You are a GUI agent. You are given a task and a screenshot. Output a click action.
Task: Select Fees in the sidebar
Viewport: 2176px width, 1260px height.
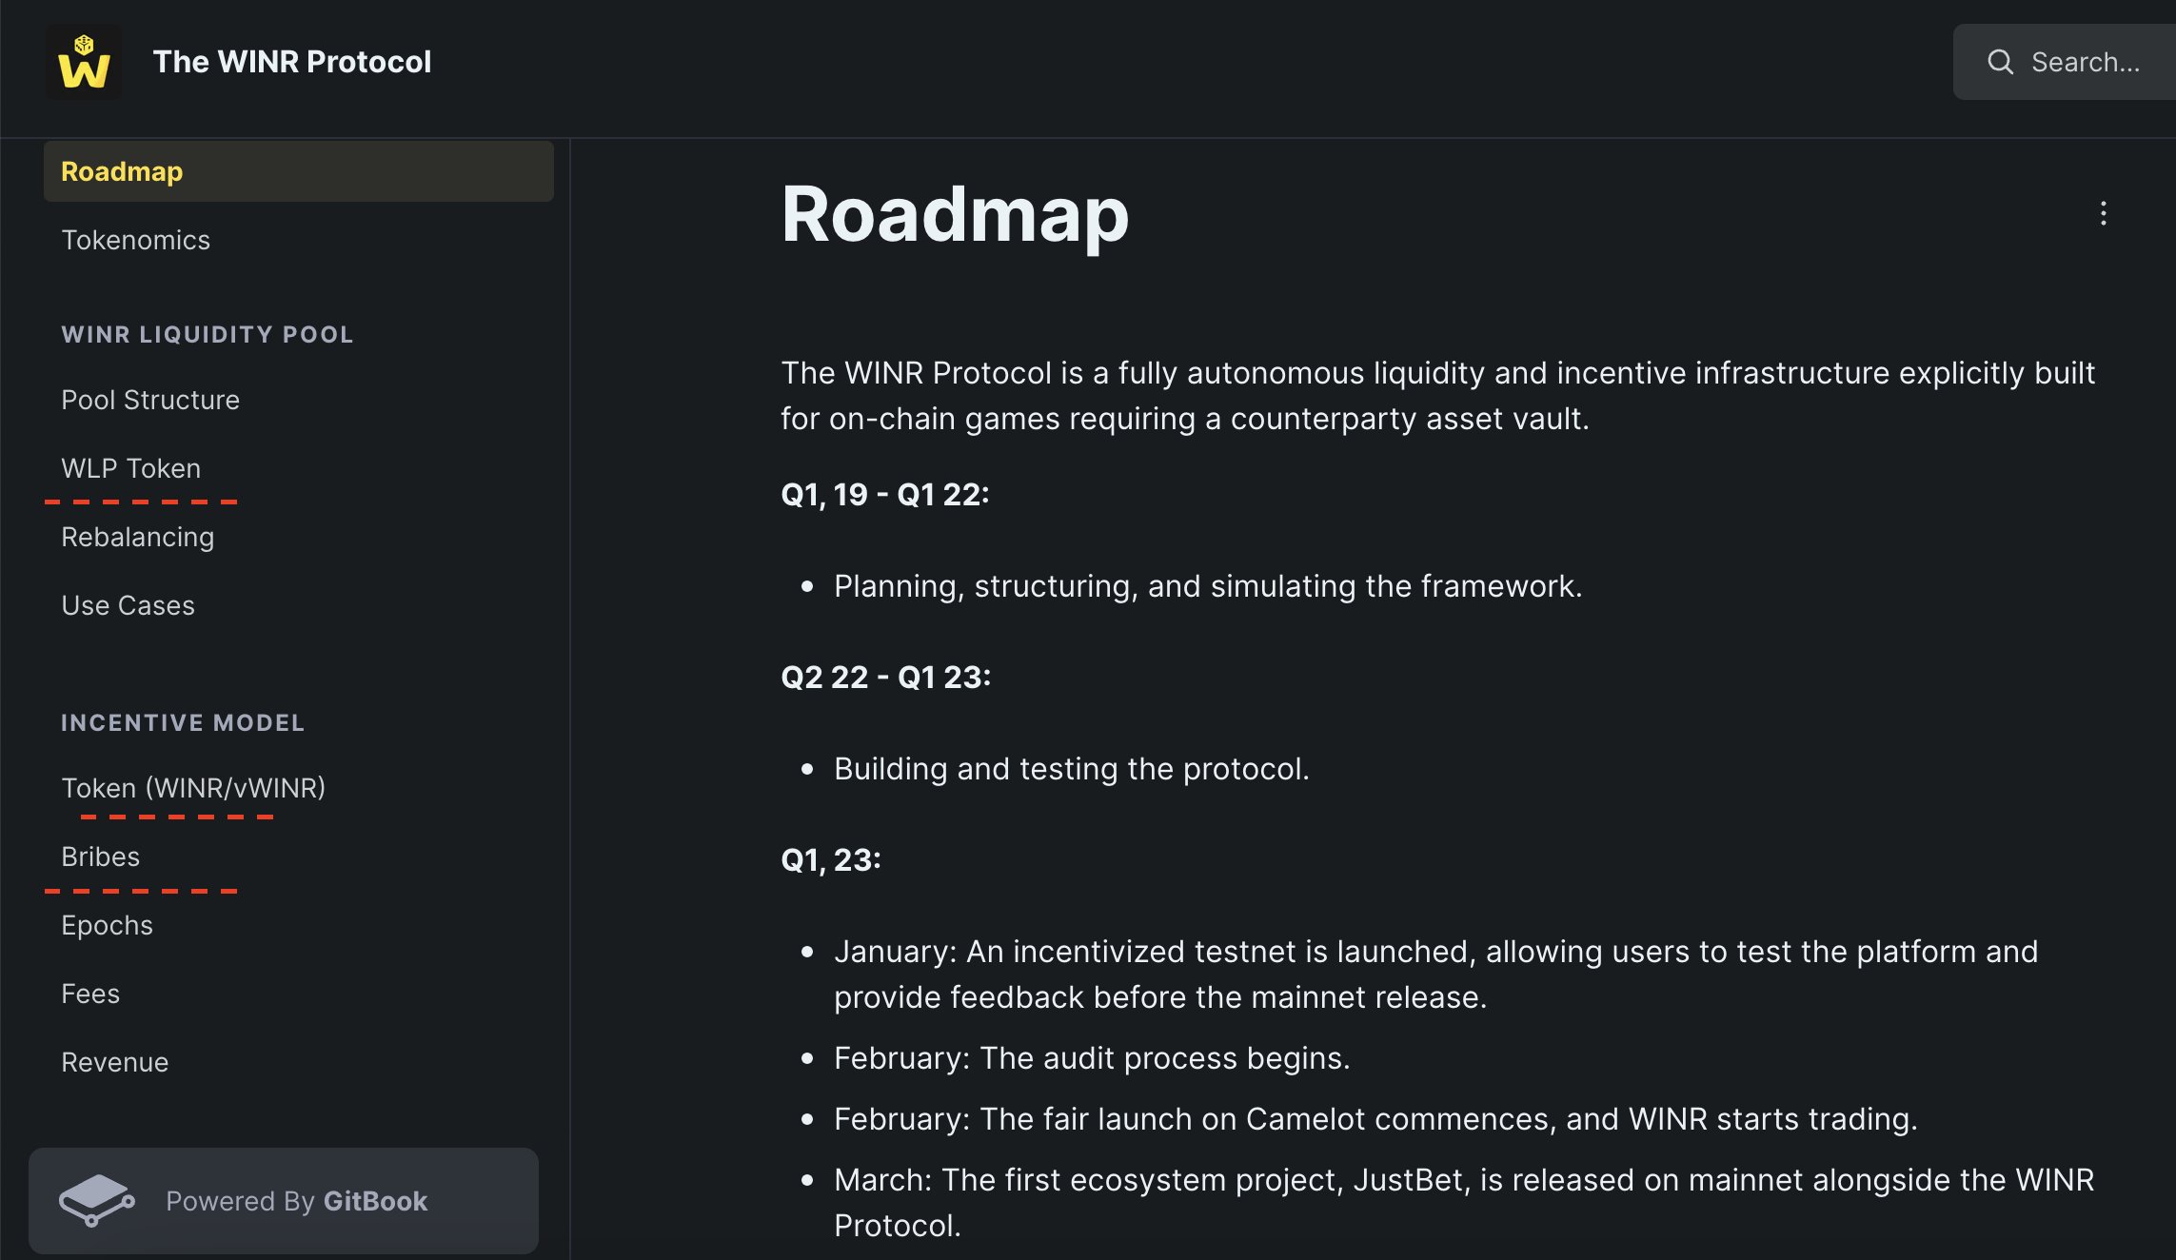90,994
